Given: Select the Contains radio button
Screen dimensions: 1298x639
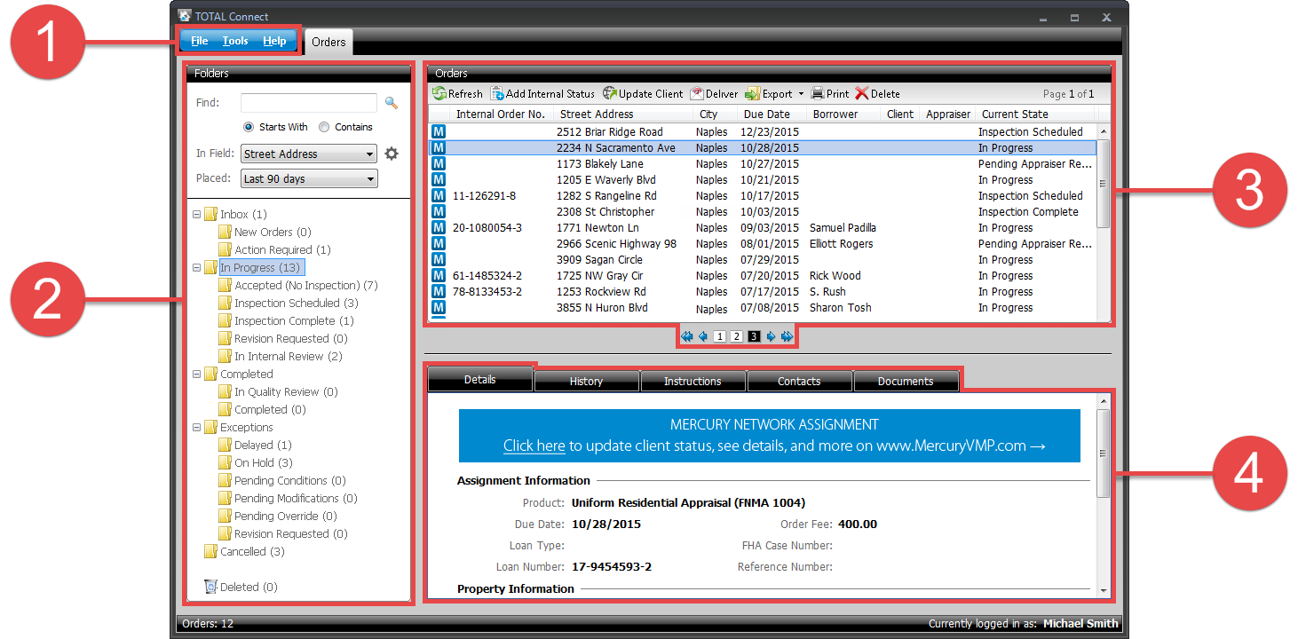Looking at the screenshot, I should coord(324,127).
